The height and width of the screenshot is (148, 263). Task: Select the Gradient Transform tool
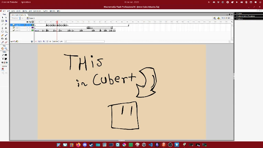(x=6, y=21)
